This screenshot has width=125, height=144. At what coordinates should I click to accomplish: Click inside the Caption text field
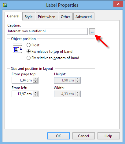[47, 31]
